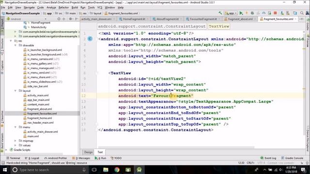Open activity_main.xml in project tree

click(38, 95)
